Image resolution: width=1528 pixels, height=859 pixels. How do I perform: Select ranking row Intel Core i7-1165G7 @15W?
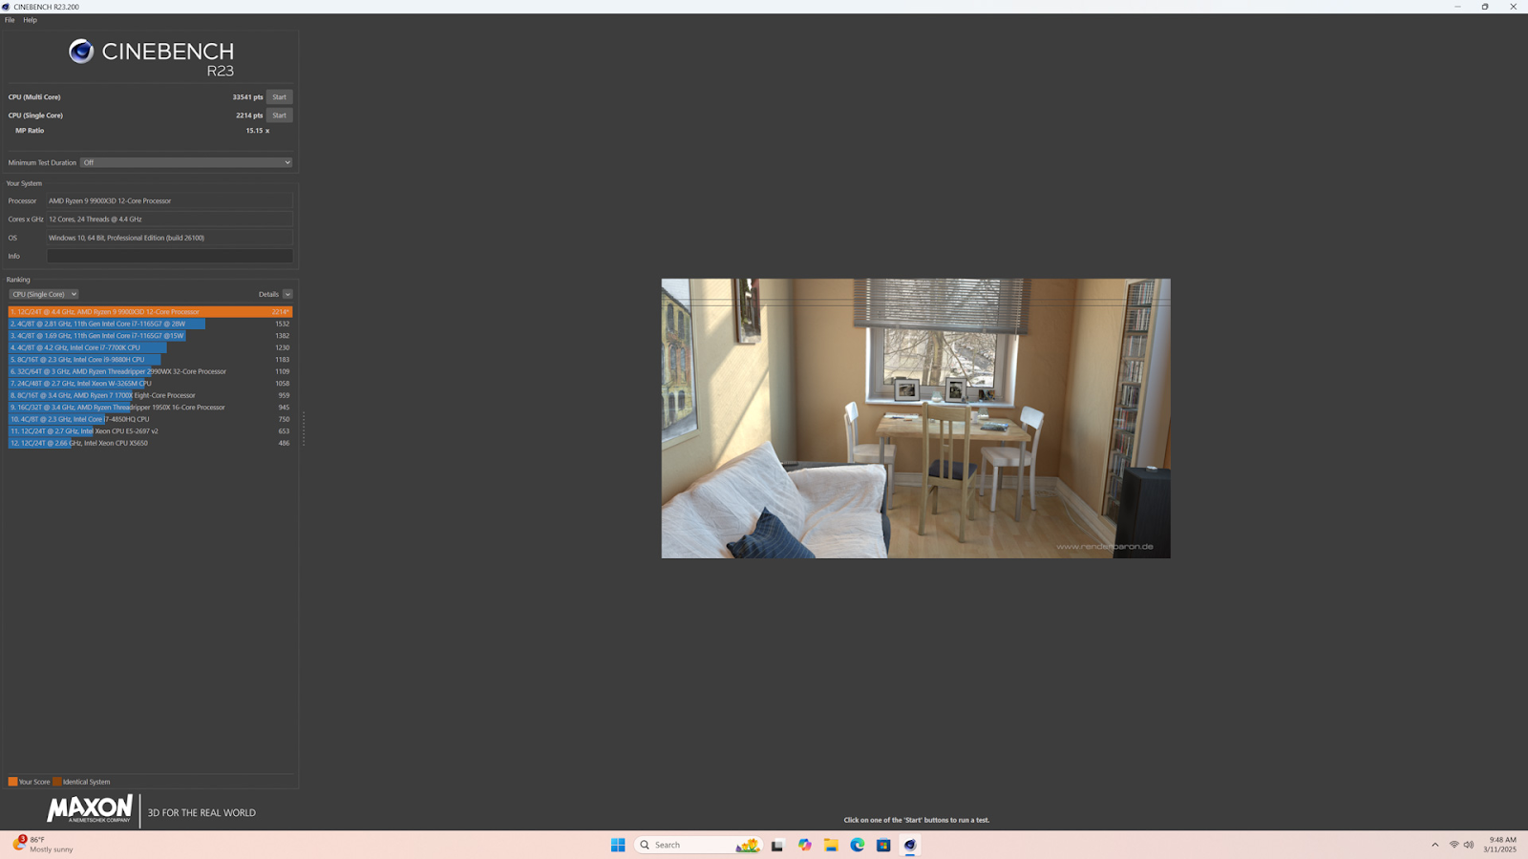[x=150, y=336]
